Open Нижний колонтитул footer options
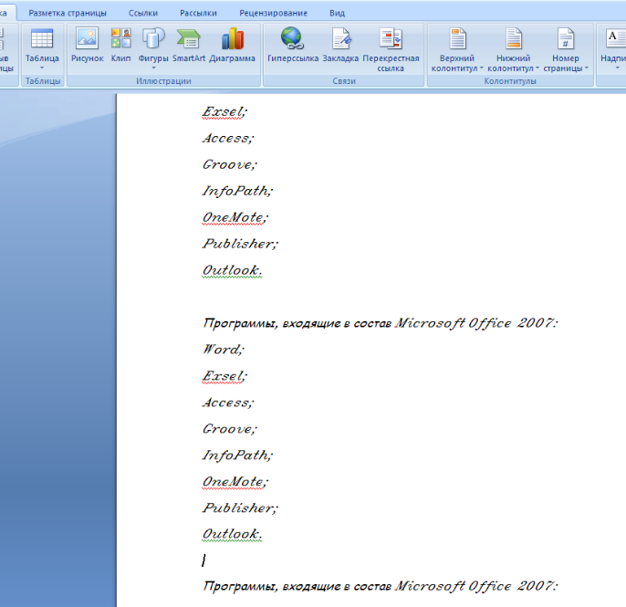This screenshot has height=607, width=626. point(514,50)
